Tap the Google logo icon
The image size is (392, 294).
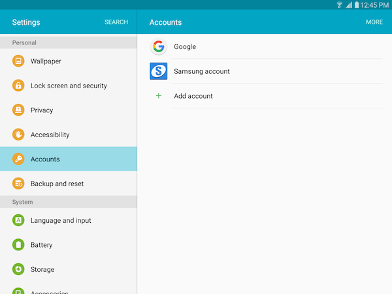tap(159, 46)
